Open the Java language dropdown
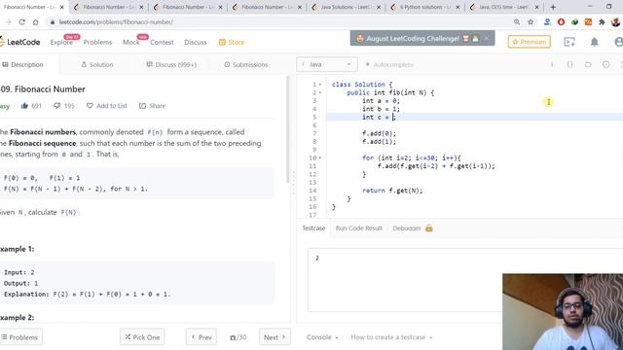This screenshot has width=623, height=350. 327,64
